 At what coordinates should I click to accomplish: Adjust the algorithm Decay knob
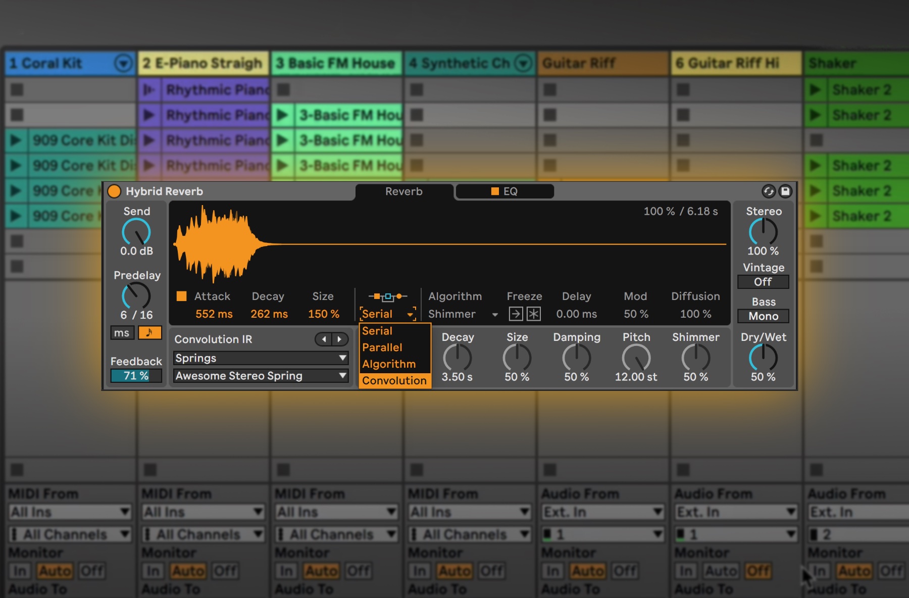coord(457,358)
